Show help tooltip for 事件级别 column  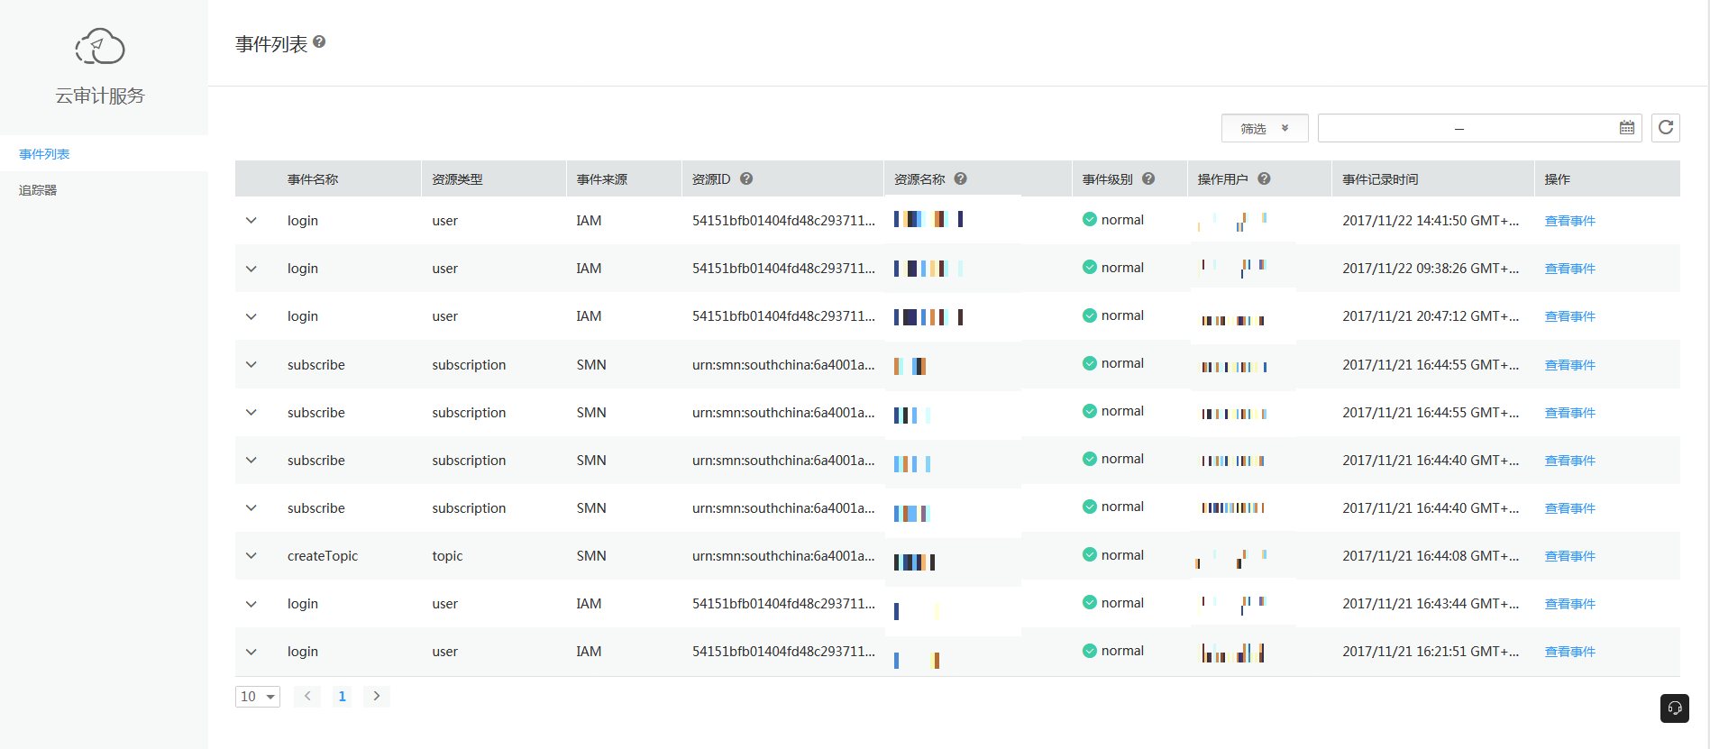pyautogui.click(x=1148, y=178)
